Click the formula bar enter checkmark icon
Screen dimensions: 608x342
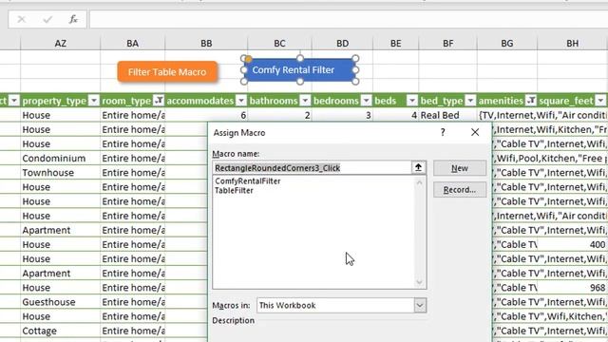tap(47, 19)
